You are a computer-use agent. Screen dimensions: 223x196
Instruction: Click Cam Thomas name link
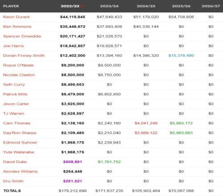coord(17,123)
